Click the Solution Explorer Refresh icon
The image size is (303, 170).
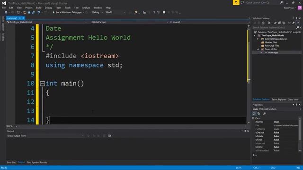[276, 23]
